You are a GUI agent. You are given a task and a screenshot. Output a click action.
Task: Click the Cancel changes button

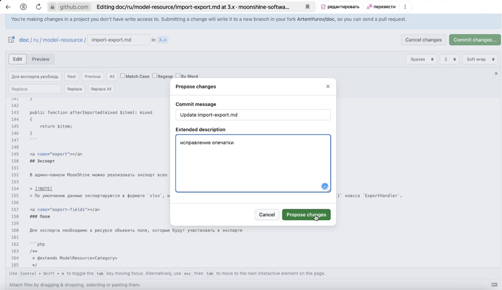[423, 40]
